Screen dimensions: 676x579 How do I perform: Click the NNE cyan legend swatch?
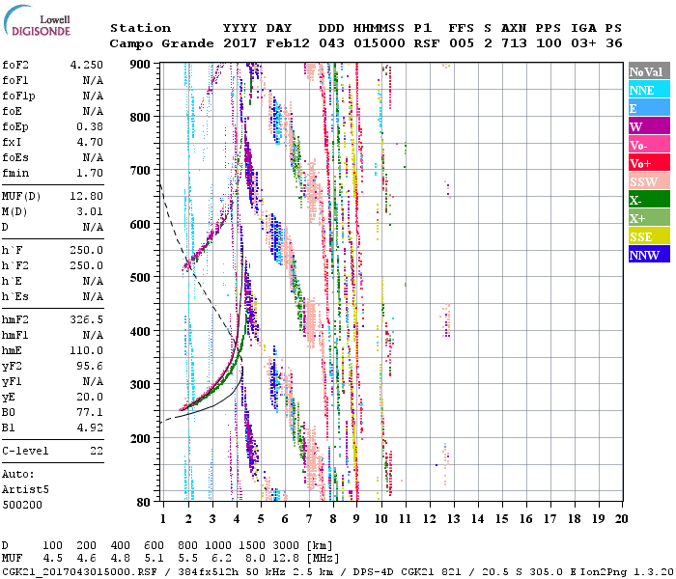tap(648, 90)
